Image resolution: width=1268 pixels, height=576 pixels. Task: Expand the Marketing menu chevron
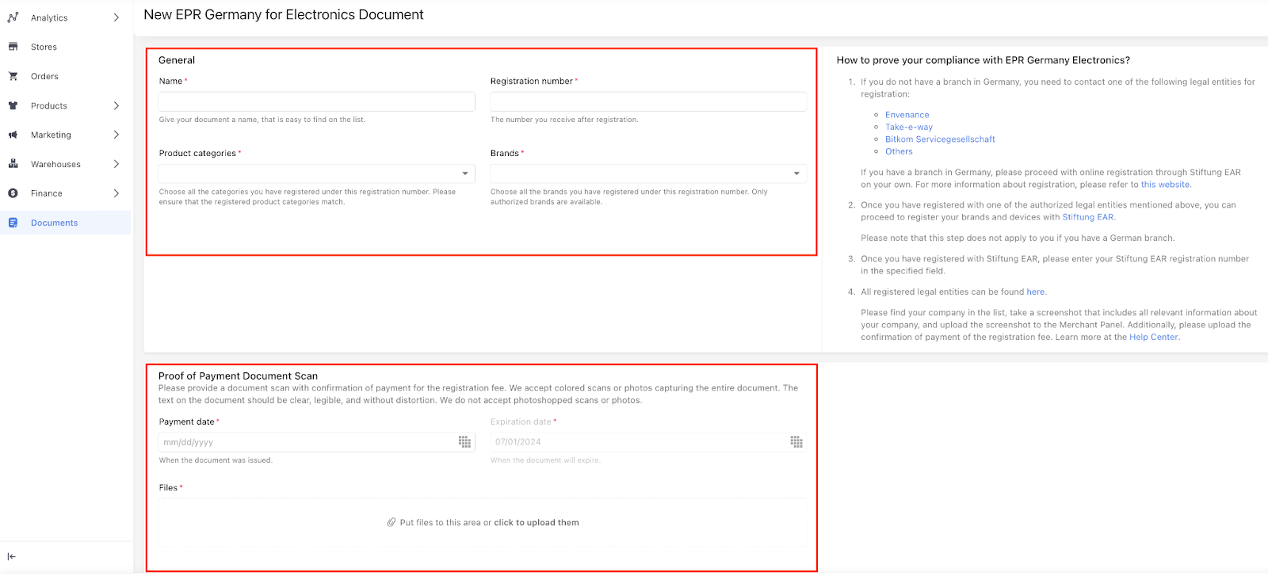[x=116, y=135]
